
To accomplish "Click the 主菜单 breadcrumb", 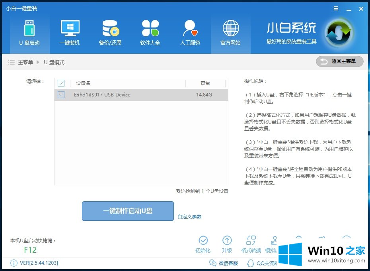I will coord(25,62).
